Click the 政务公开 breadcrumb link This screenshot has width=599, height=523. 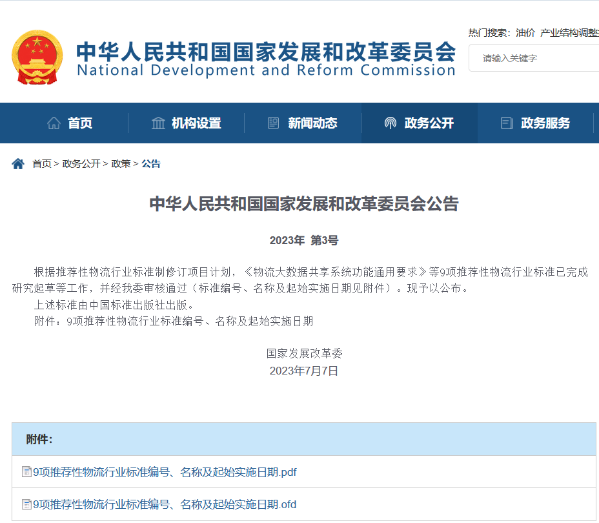(x=81, y=164)
